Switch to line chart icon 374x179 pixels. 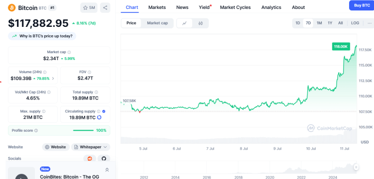(185, 23)
